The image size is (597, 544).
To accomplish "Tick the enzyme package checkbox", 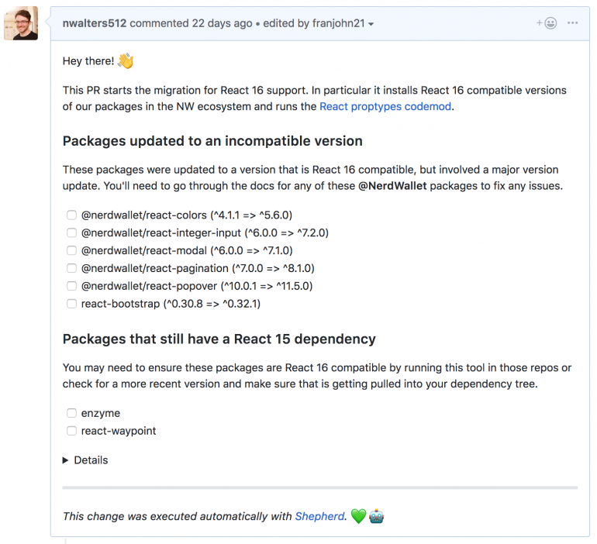I will 71,414.
